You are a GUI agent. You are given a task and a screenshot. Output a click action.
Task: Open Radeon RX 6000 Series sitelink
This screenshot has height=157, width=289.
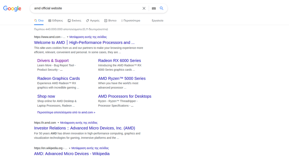pyautogui.click(x=119, y=60)
